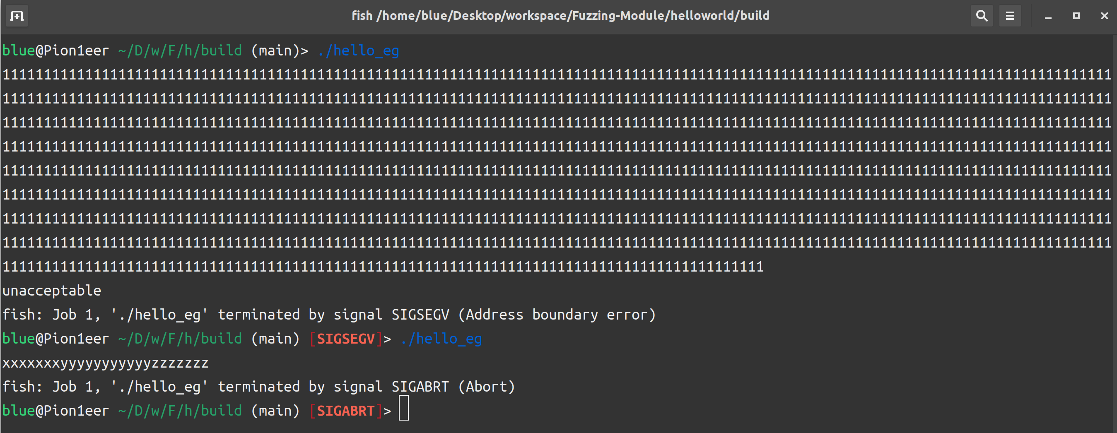This screenshot has height=433, width=1117.
Task: Minimize the terminal window
Action: pos(1048,16)
